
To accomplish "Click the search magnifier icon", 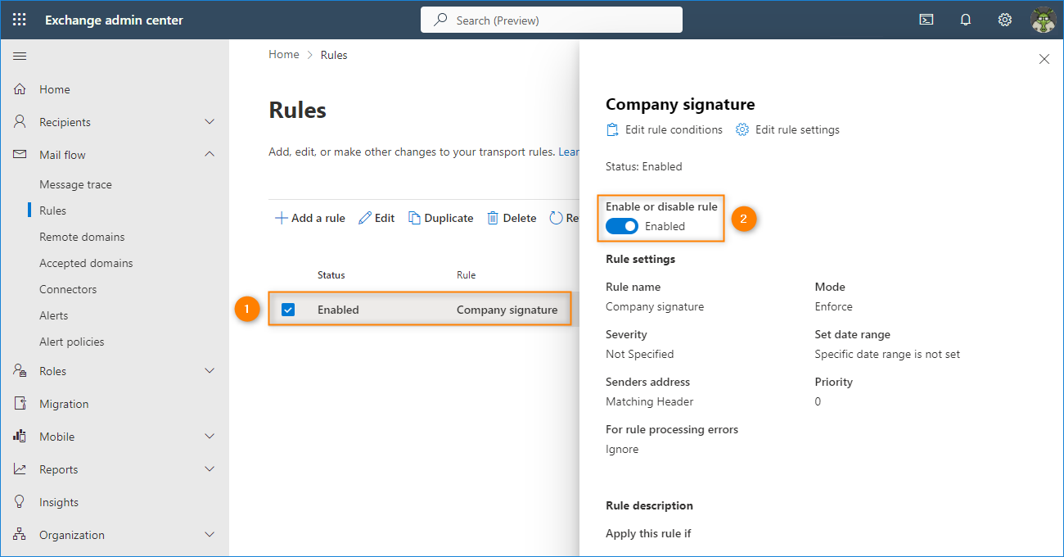I will tap(440, 20).
